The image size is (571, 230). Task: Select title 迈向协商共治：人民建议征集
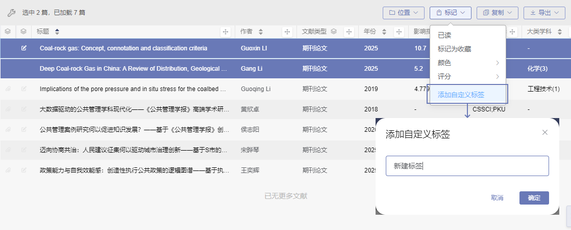click(134, 150)
